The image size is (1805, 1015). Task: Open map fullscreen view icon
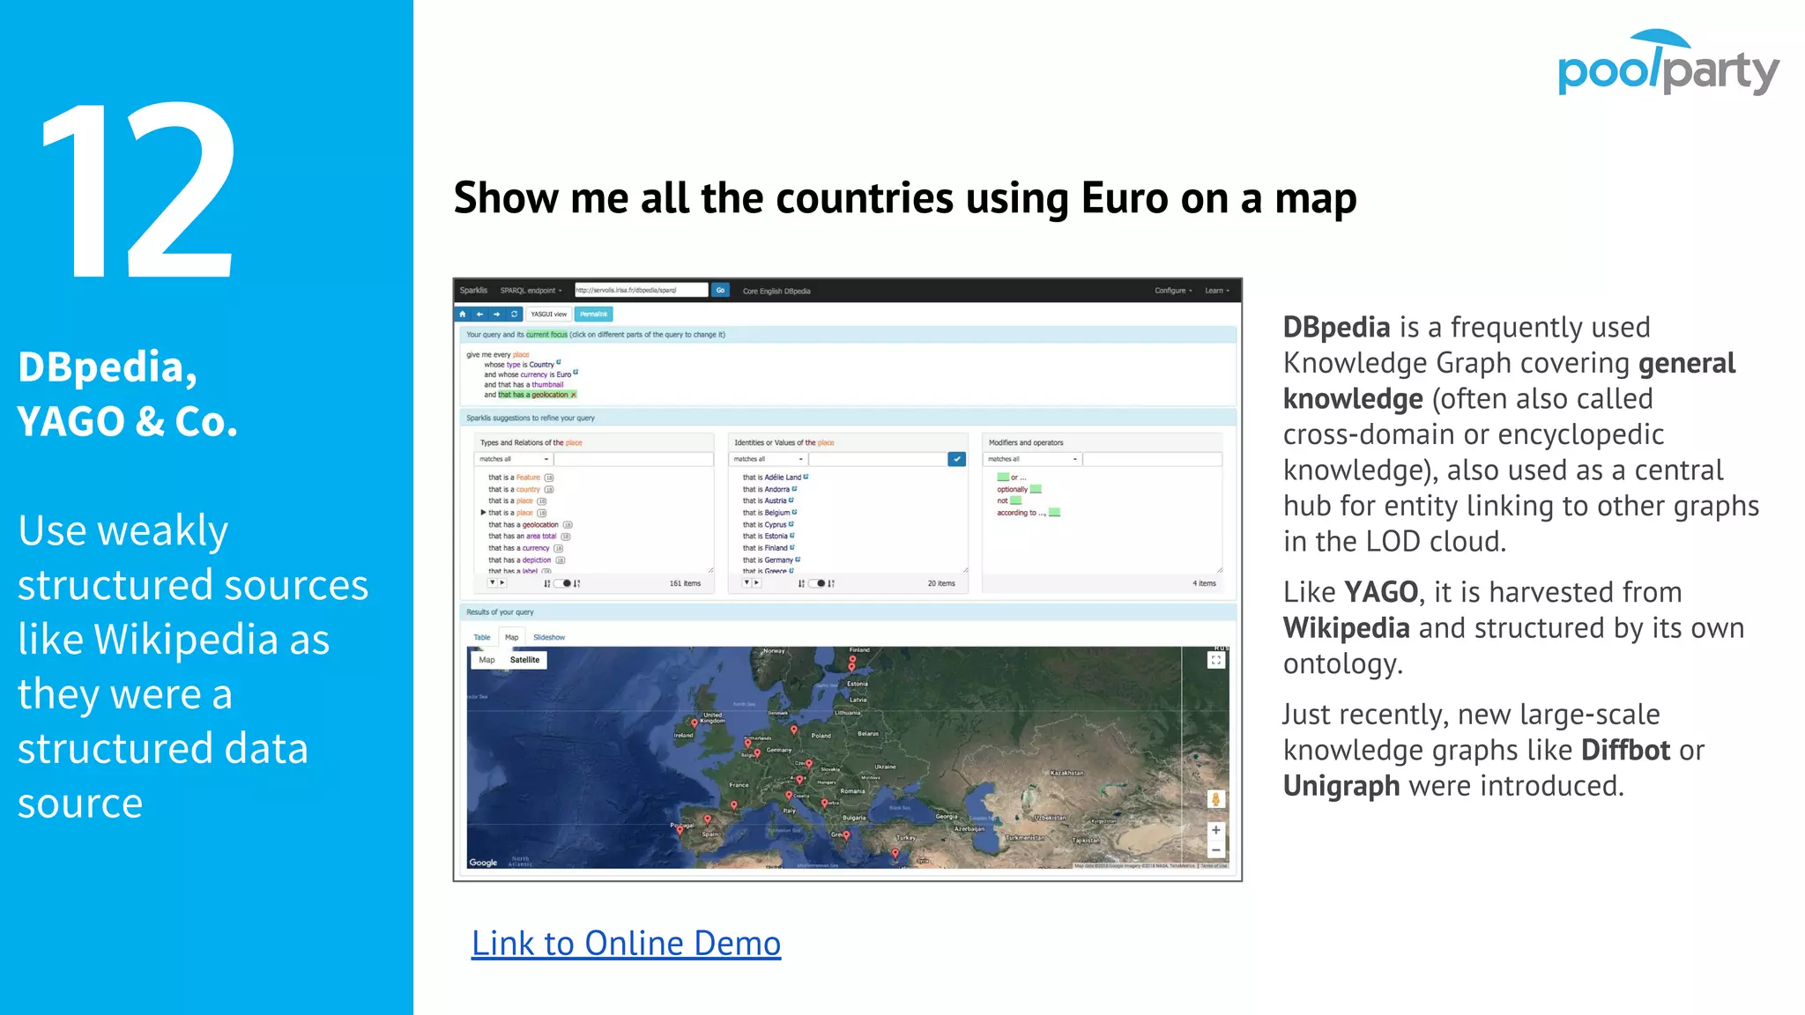[1216, 660]
